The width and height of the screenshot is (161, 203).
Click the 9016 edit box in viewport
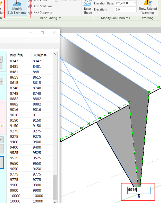tap(139, 190)
